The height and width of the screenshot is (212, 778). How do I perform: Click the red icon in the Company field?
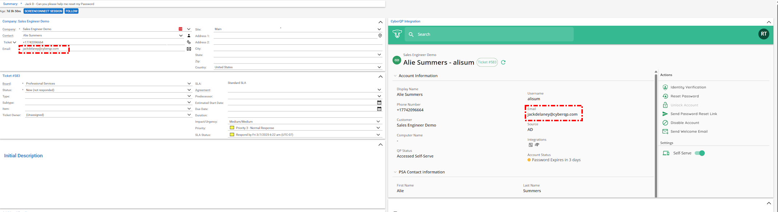point(181,29)
